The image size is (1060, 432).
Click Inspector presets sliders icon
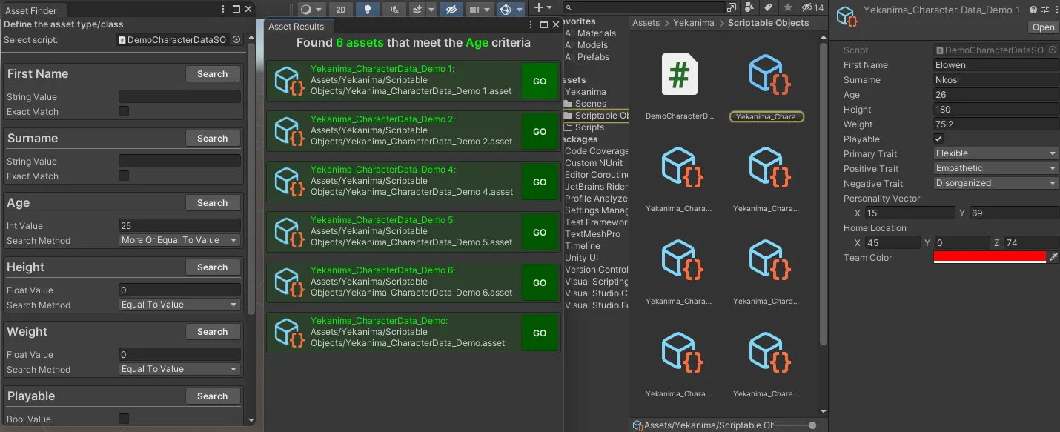pyautogui.click(x=1045, y=10)
